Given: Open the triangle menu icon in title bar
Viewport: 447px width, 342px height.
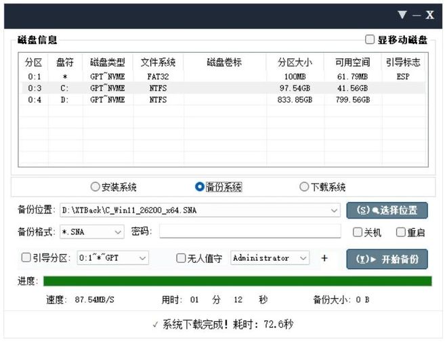Looking at the screenshot, I should click(x=402, y=14).
